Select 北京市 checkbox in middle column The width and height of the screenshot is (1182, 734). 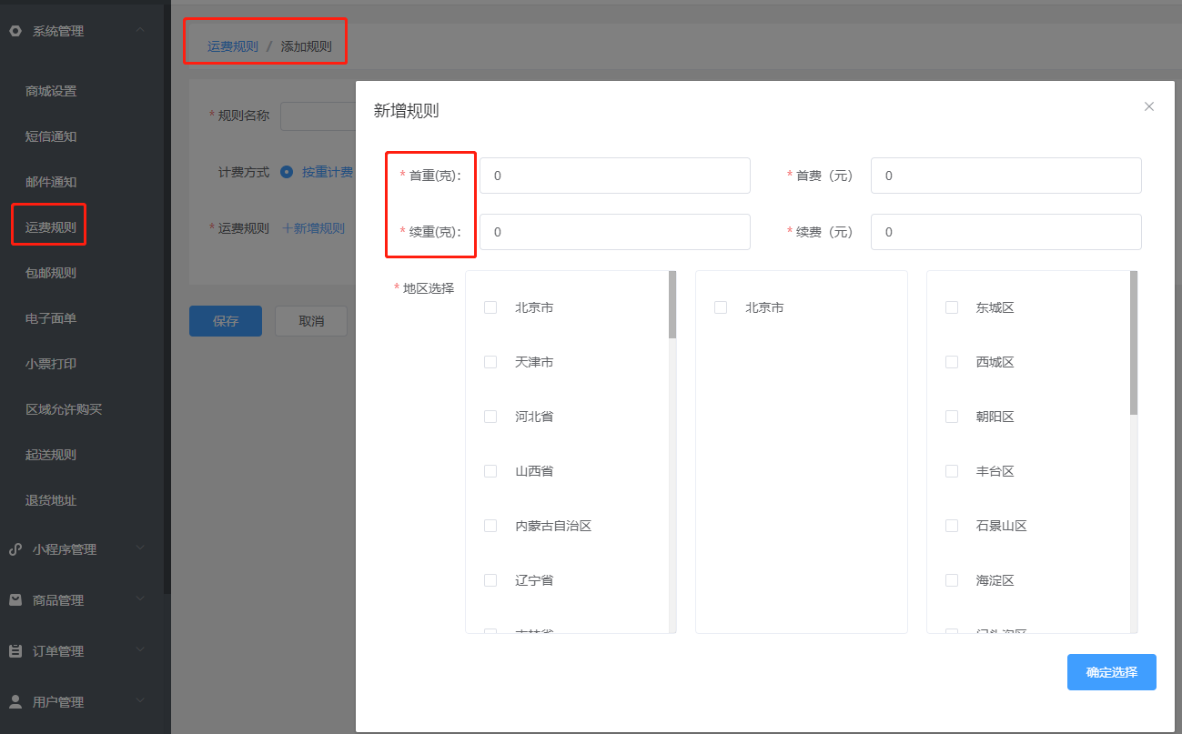[x=721, y=307]
